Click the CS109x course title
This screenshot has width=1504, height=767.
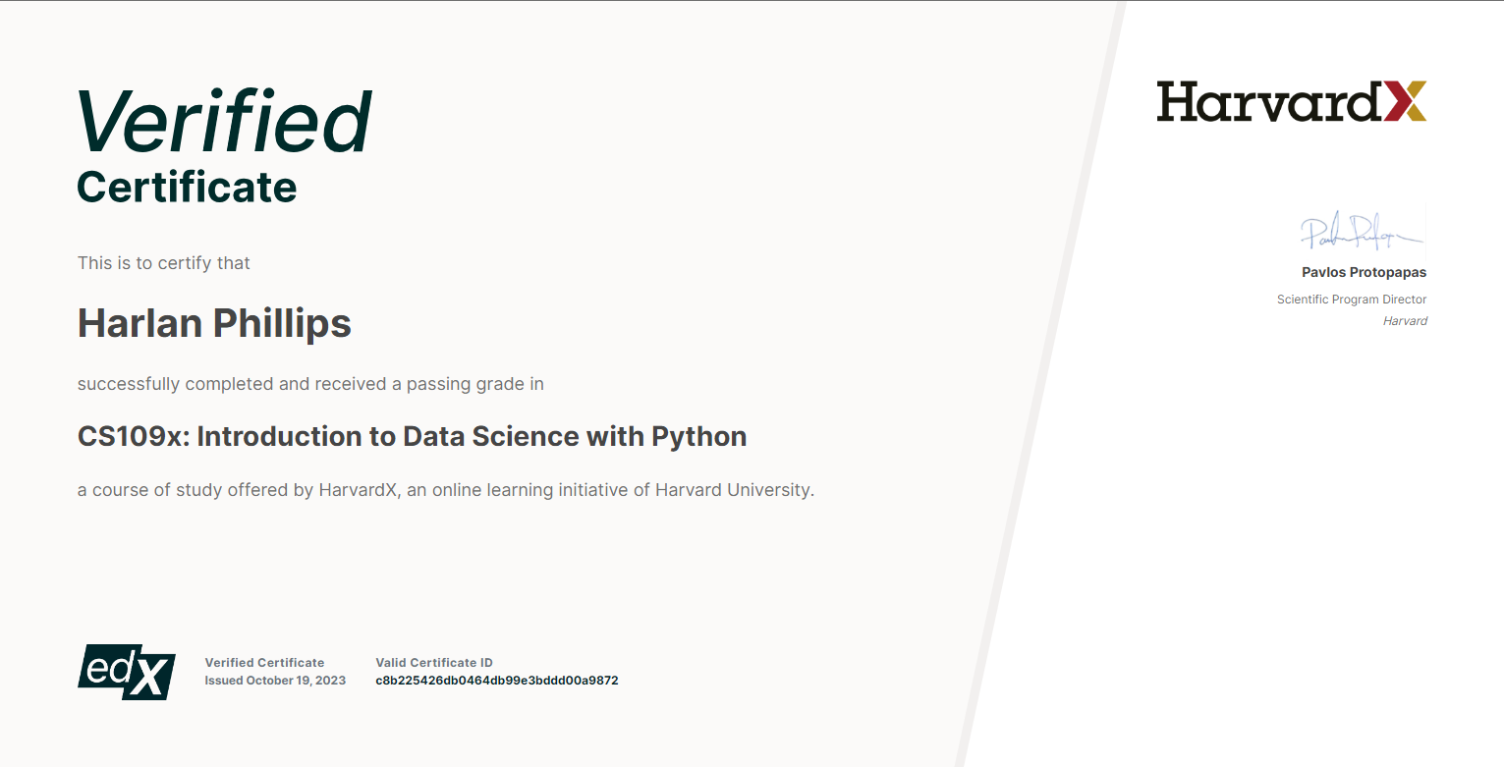(412, 436)
